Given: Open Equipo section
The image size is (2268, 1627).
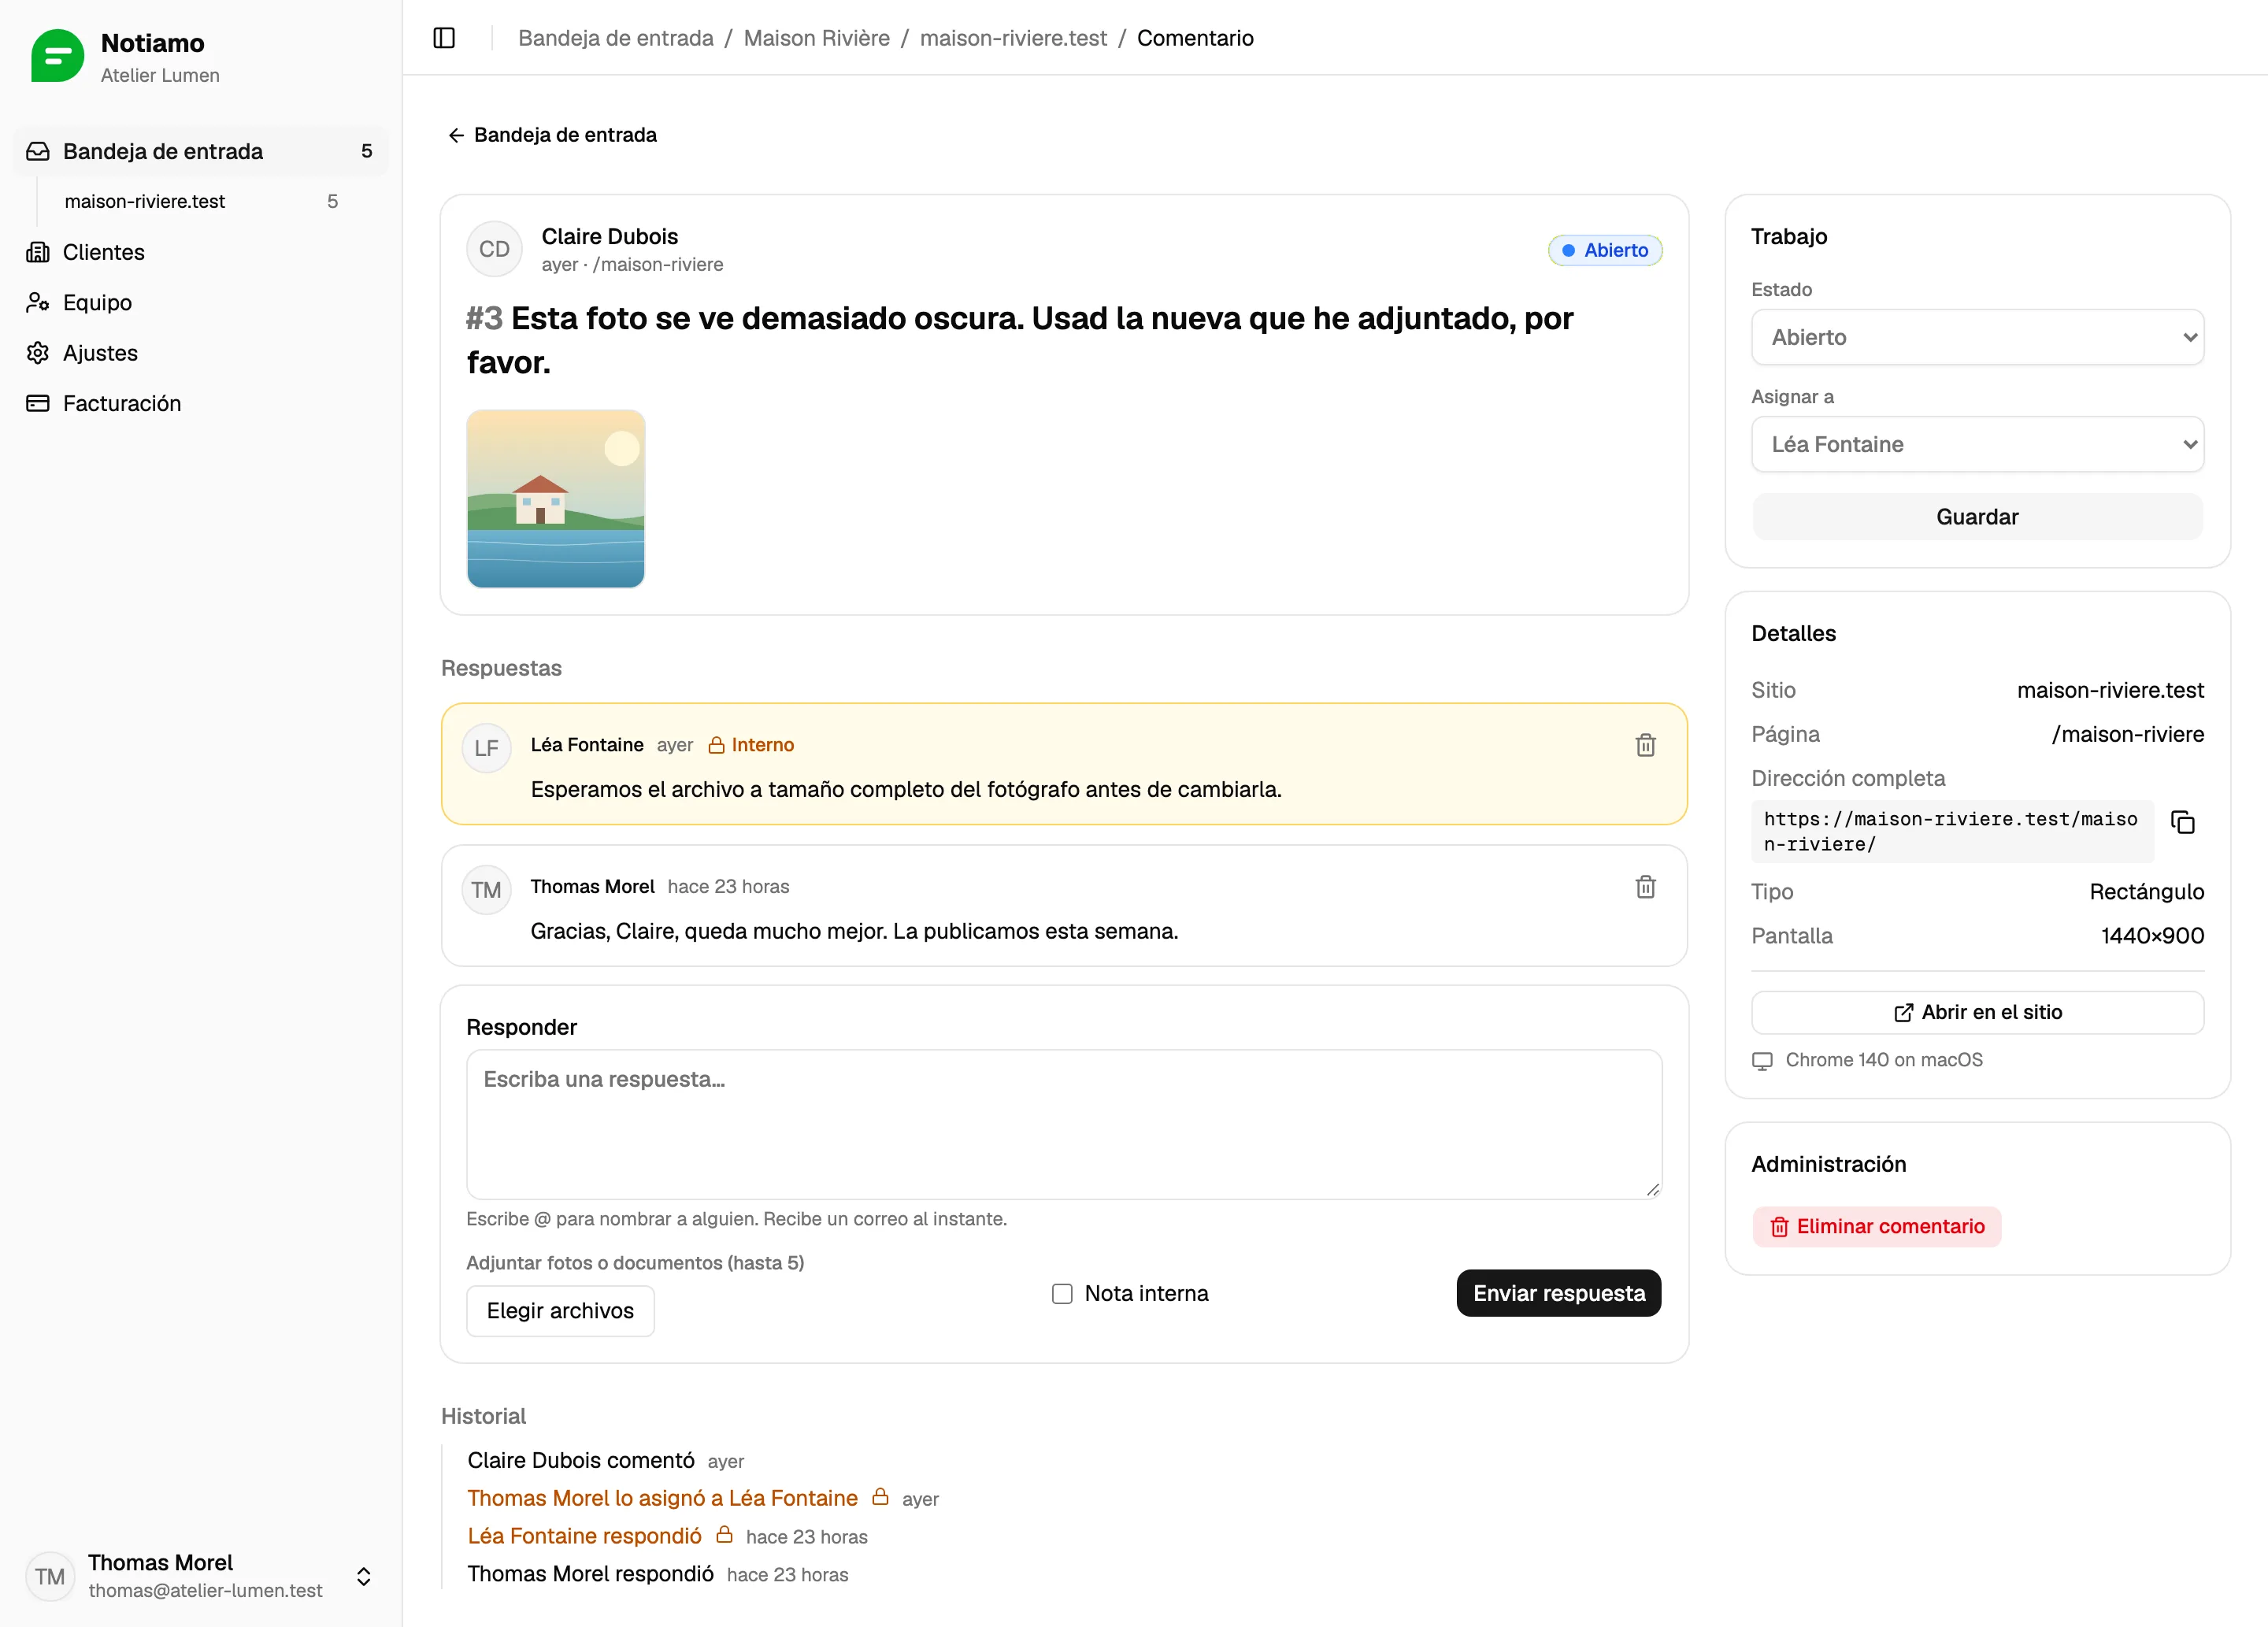Looking at the screenshot, I should coord(200,302).
